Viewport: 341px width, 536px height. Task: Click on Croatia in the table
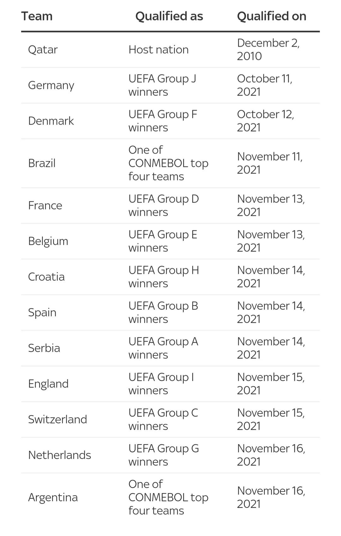coord(46,277)
